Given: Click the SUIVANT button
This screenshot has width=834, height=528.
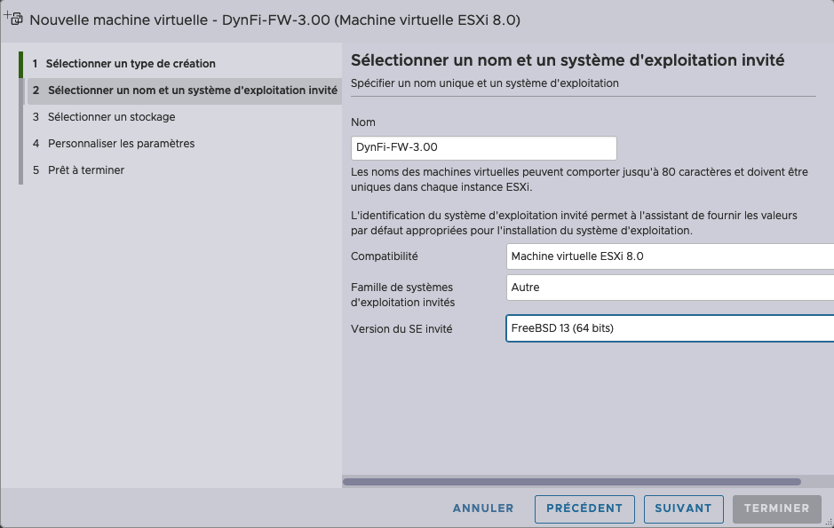Looking at the screenshot, I should click(x=683, y=508).
